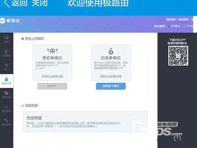Click the mobile app QR code
Image resolution: width=197 pixels, height=148 pixels.
178,55
